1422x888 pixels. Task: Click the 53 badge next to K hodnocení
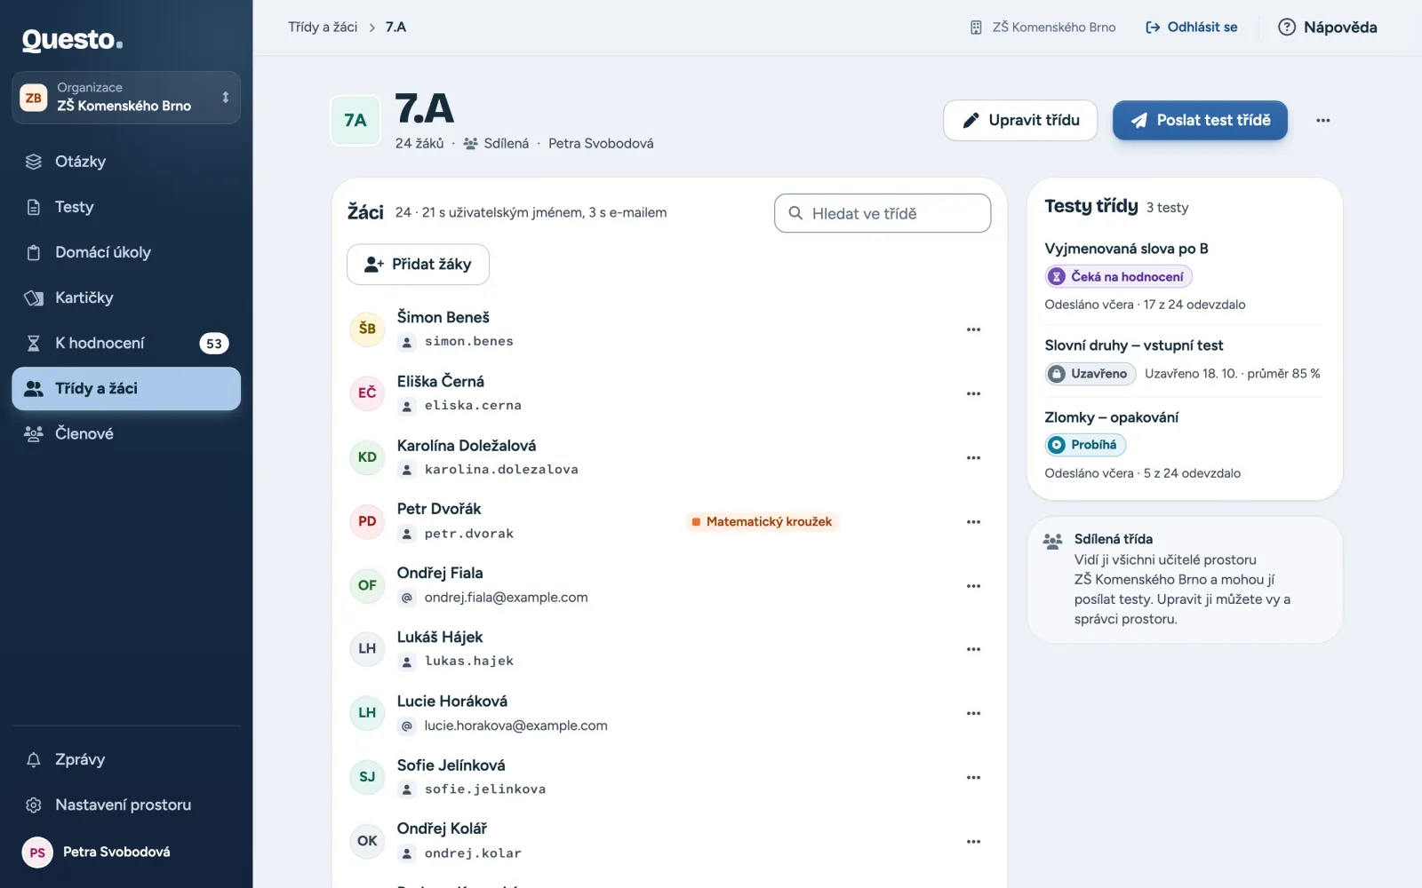[214, 344]
